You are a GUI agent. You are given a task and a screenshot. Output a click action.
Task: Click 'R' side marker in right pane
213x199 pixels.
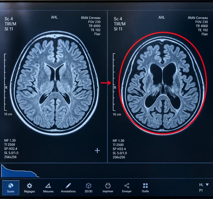tap(115, 88)
